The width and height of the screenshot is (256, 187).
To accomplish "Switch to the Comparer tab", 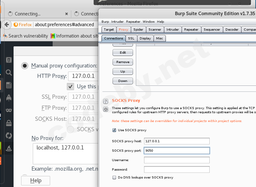I will click(249, 30).
